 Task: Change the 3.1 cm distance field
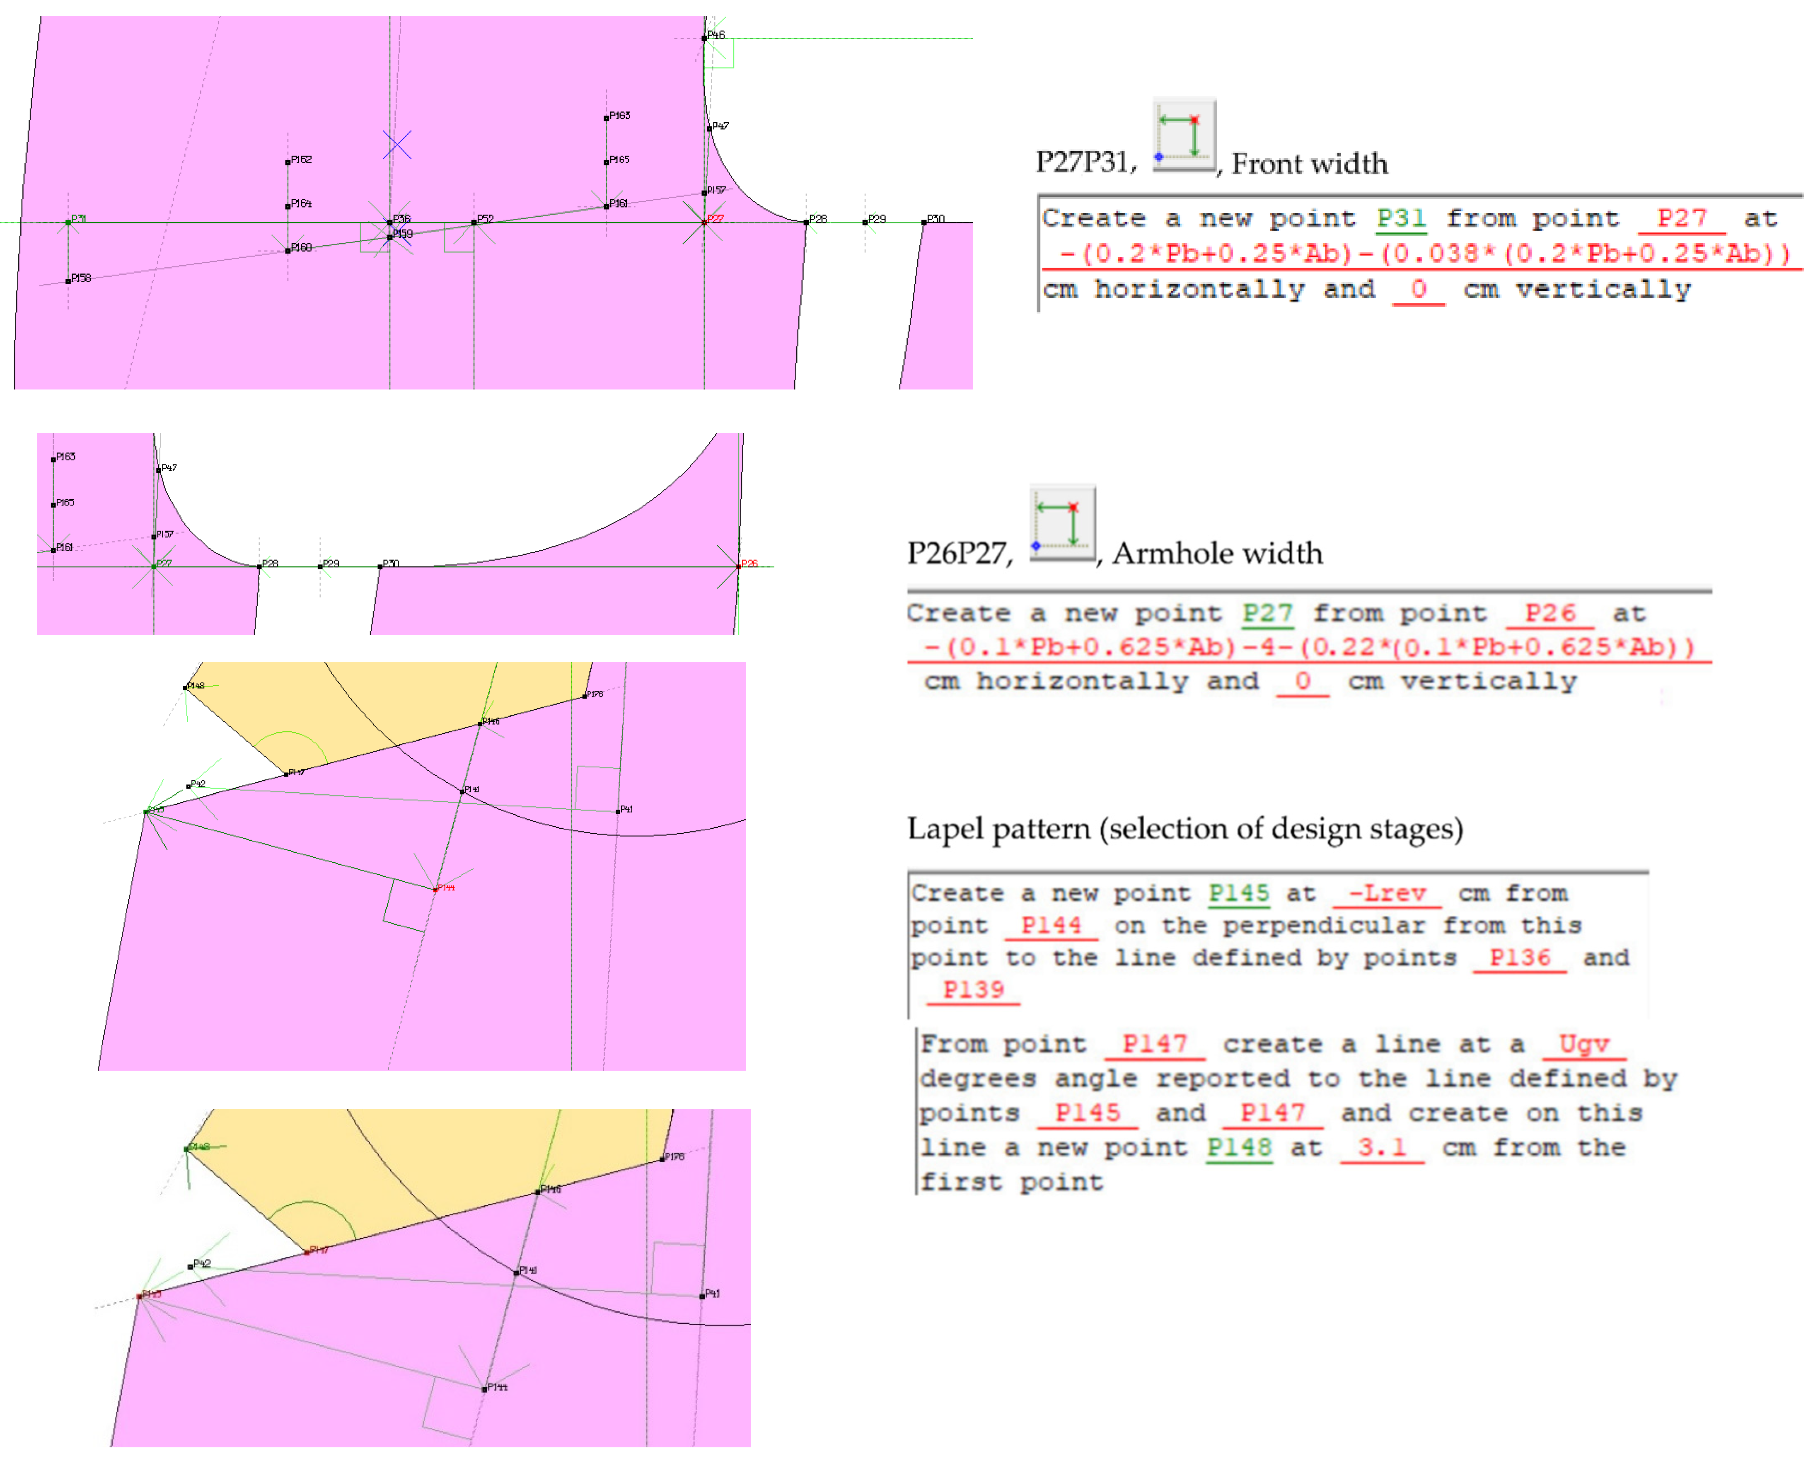(1381, 1148)
